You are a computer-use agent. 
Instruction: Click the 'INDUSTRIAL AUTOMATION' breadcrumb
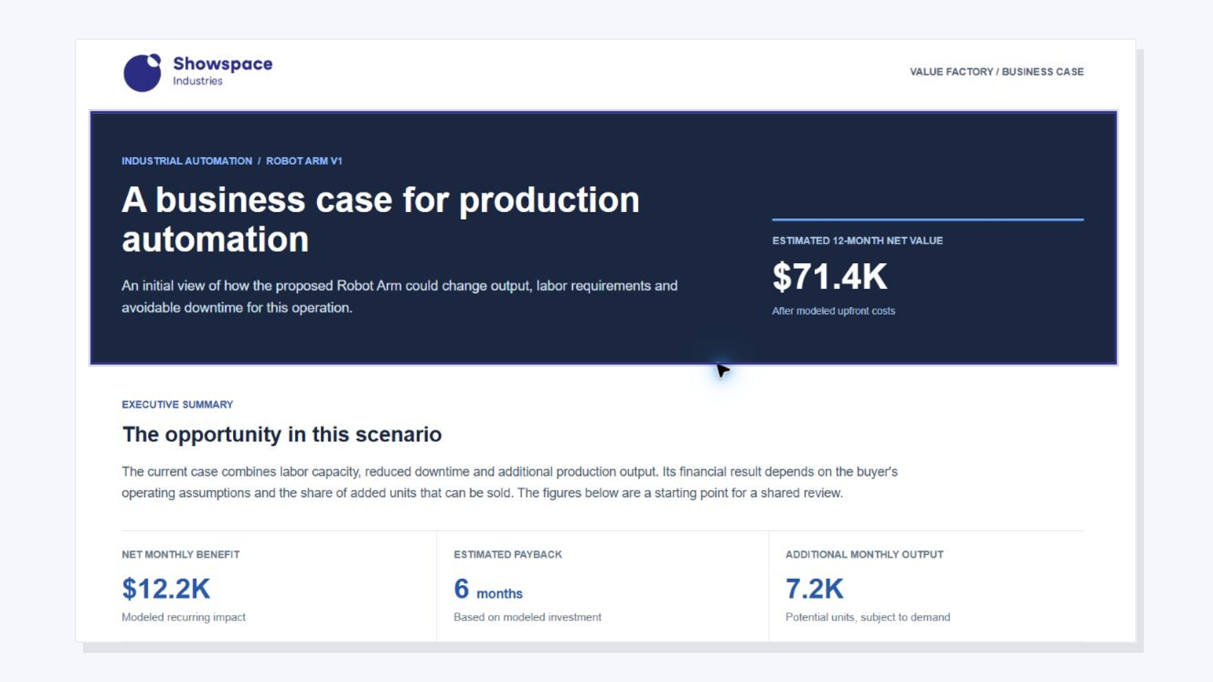tap(186, 161)
